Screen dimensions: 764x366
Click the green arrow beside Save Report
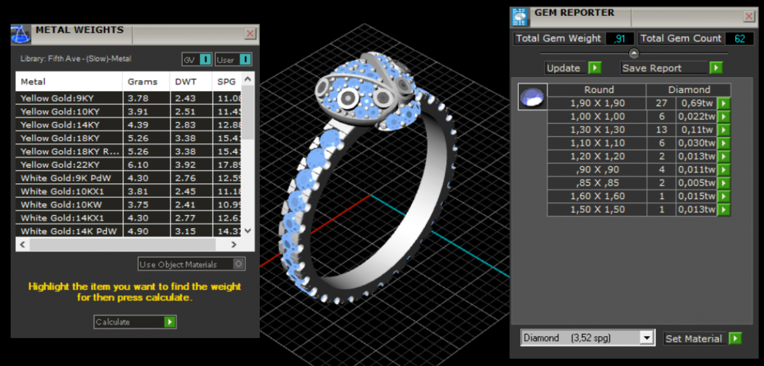(716, 68)
